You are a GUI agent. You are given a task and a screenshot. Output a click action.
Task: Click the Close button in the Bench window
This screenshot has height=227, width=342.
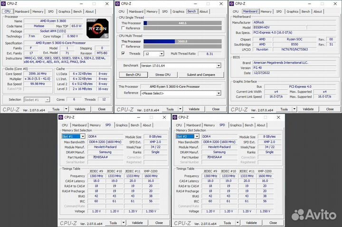tap(216, 109)
